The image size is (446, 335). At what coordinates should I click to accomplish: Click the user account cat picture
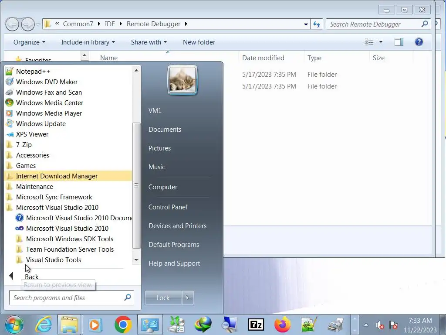point(182,80)
